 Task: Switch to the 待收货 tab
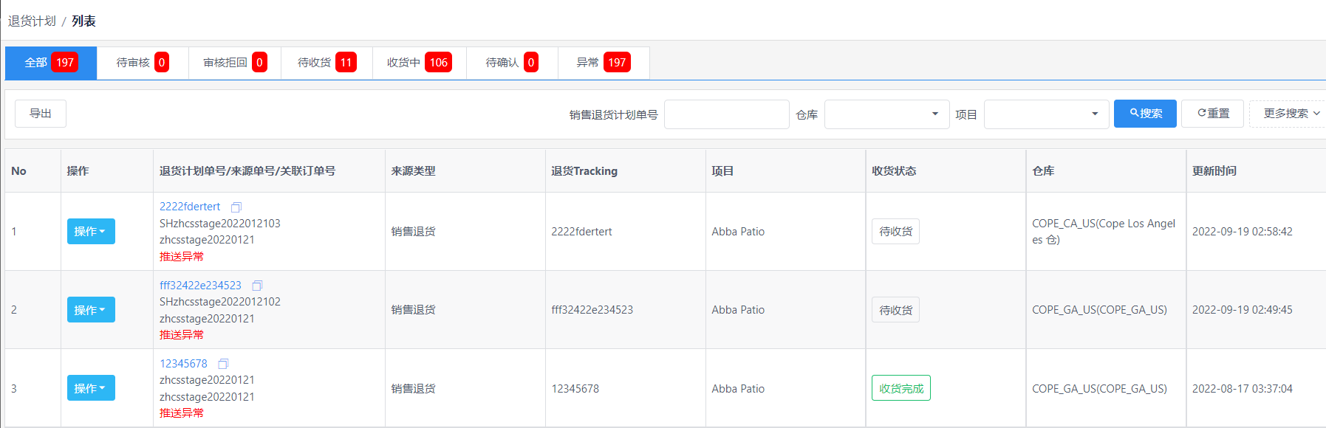[x=327, y=63]
